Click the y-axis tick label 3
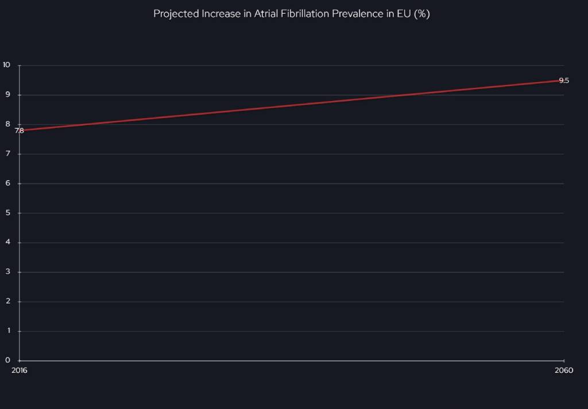 (8, 272)
